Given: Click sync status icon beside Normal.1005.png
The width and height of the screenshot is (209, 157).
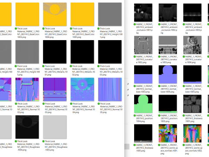Looking at the screenshot, I should pyautogui.click(x=98, y=104).
